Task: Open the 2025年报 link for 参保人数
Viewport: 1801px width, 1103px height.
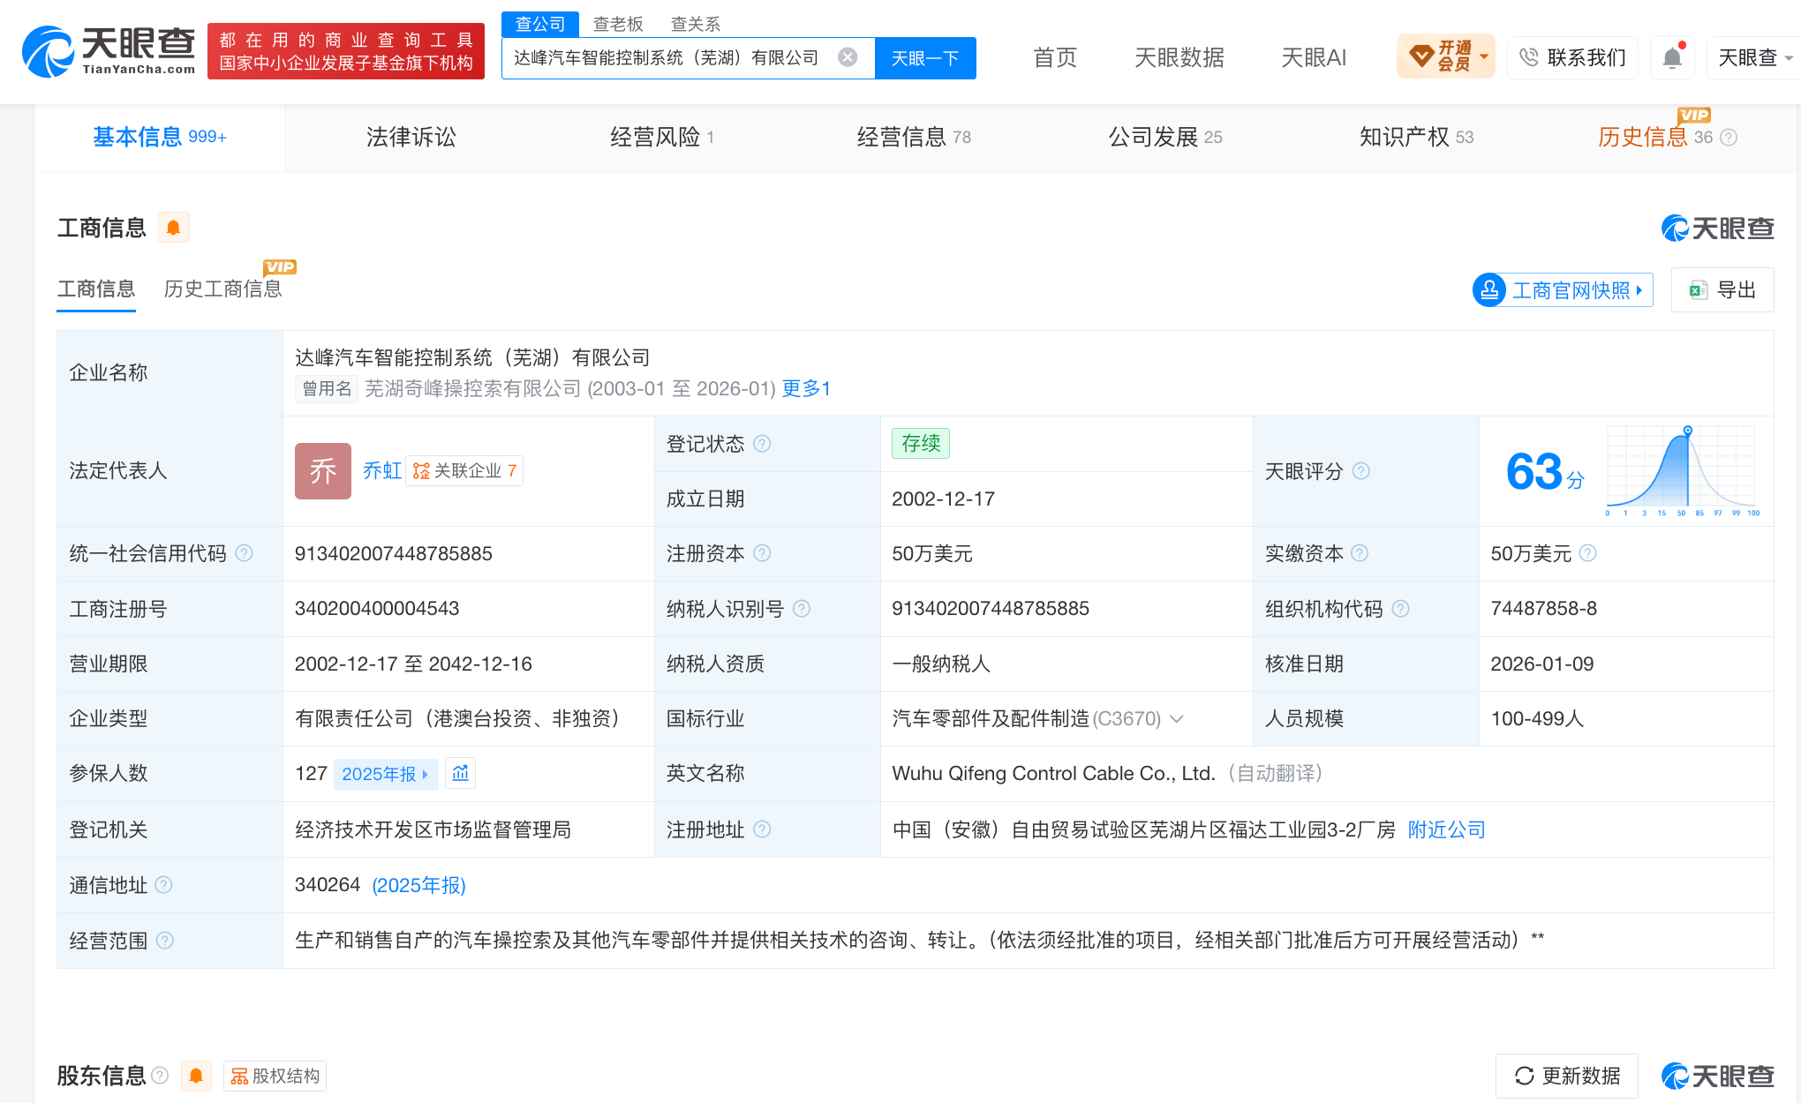Action: (385, 774)
